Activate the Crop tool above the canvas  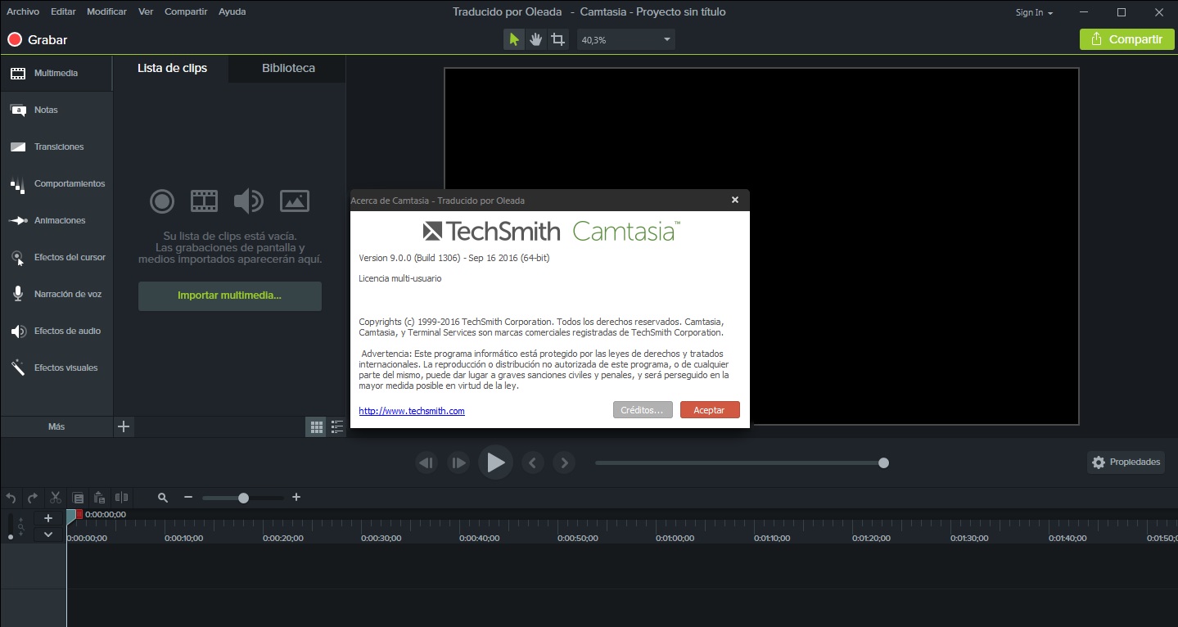(x=558, y=39)
